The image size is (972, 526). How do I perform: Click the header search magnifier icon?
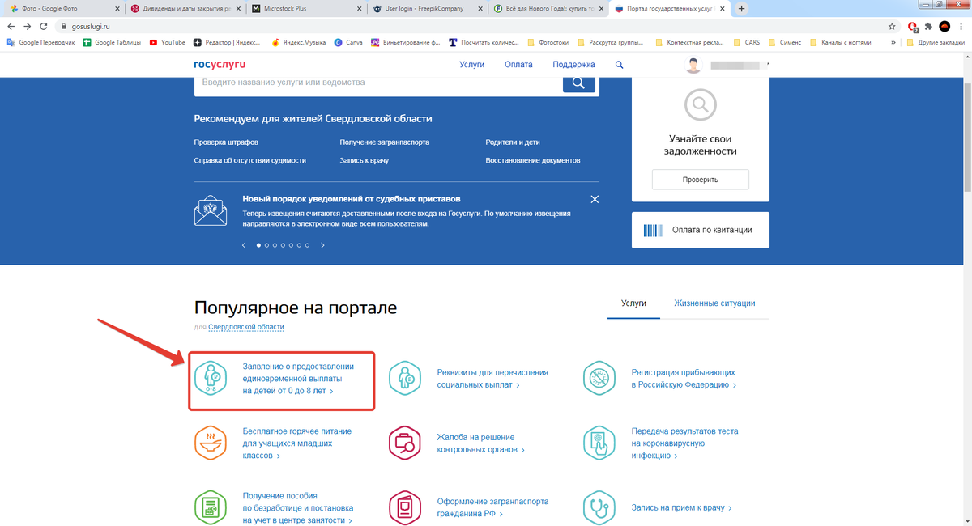tap(619, 64)
